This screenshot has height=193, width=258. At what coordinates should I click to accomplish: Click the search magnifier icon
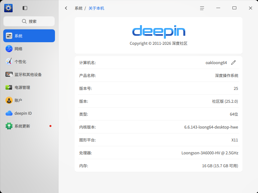(24, 21)
